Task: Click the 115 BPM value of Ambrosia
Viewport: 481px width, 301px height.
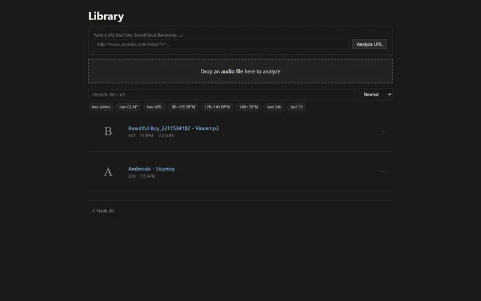Action: (x=147, y=176)
